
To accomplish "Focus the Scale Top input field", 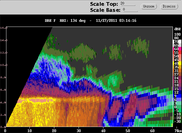I will pyautogui.click(x=128, y=4).
